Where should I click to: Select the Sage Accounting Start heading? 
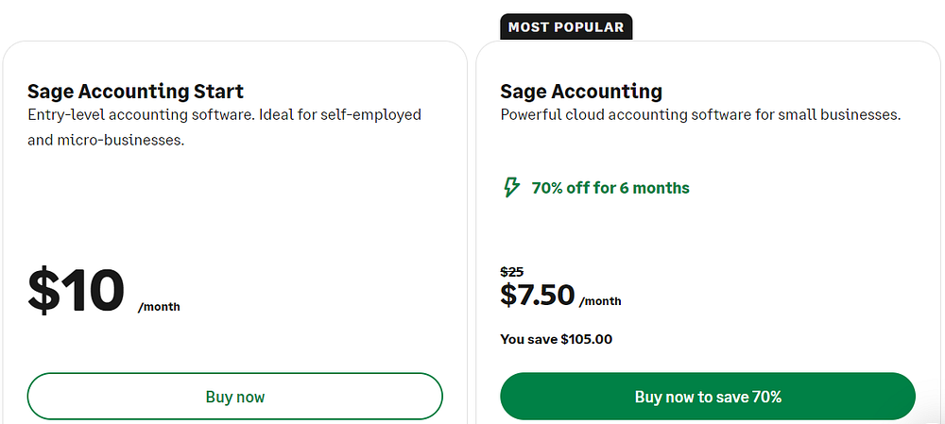pyautogui.click(x=135, y=92)
